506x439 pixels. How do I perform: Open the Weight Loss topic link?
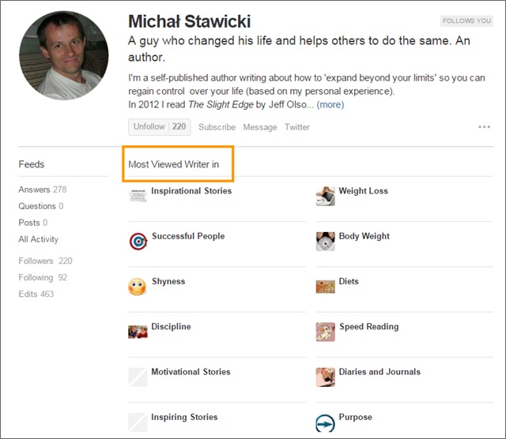364,191
